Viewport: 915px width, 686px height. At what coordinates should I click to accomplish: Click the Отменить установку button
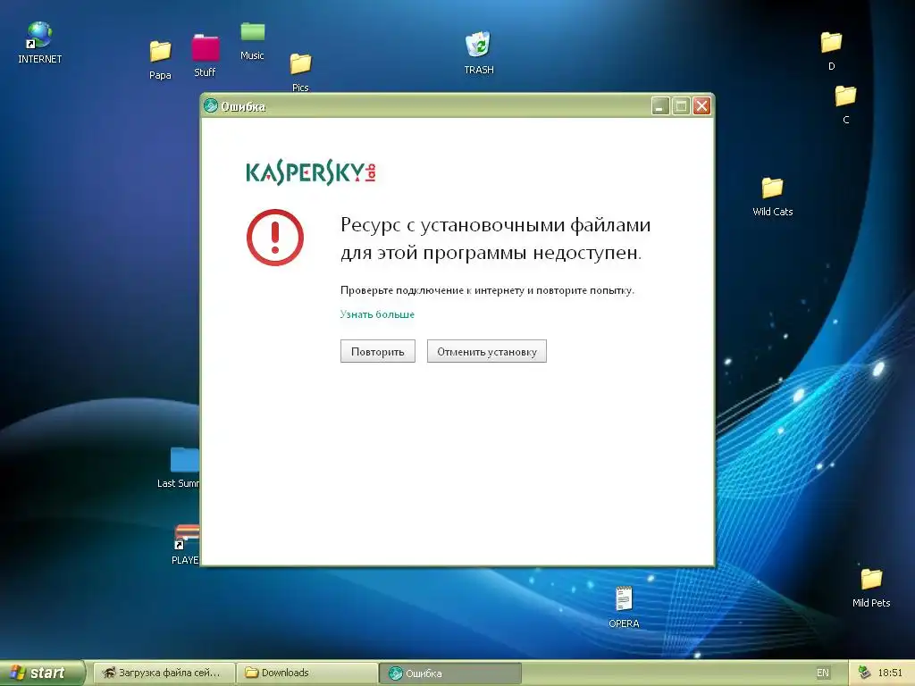(487, 351)
